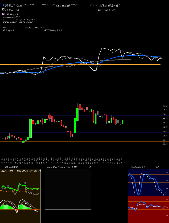The image size is (169, 223).
Task: Click the 'BUY Slowing @ 1%' signal text
Action: 53,30
